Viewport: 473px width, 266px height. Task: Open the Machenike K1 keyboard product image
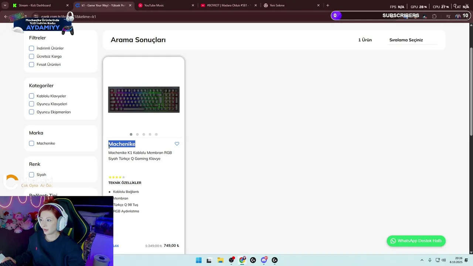(x=144, y=99)
